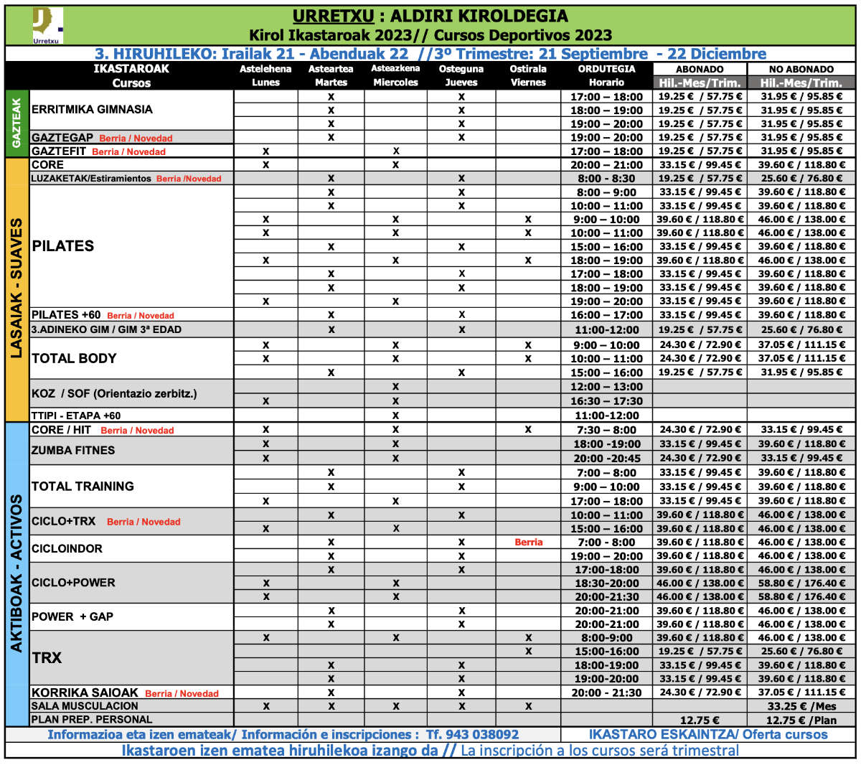
Task: Select the 'Asteartea Martes' column header
Action: 331,75
